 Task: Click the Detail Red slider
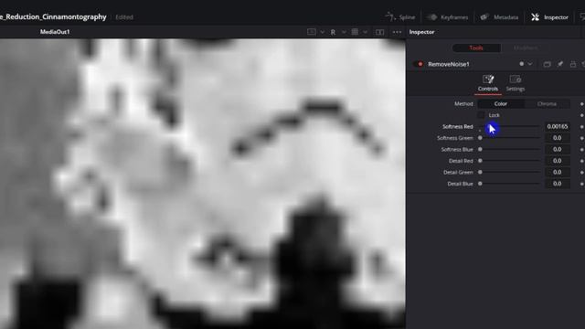(x=510, y=161)
